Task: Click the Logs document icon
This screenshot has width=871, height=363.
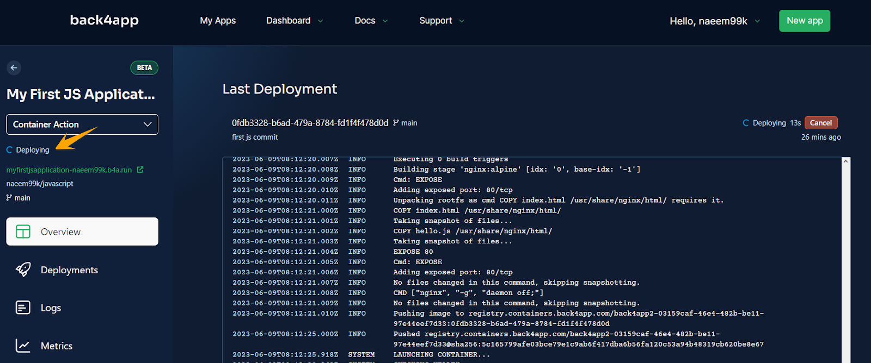Action: coord(23,308)
